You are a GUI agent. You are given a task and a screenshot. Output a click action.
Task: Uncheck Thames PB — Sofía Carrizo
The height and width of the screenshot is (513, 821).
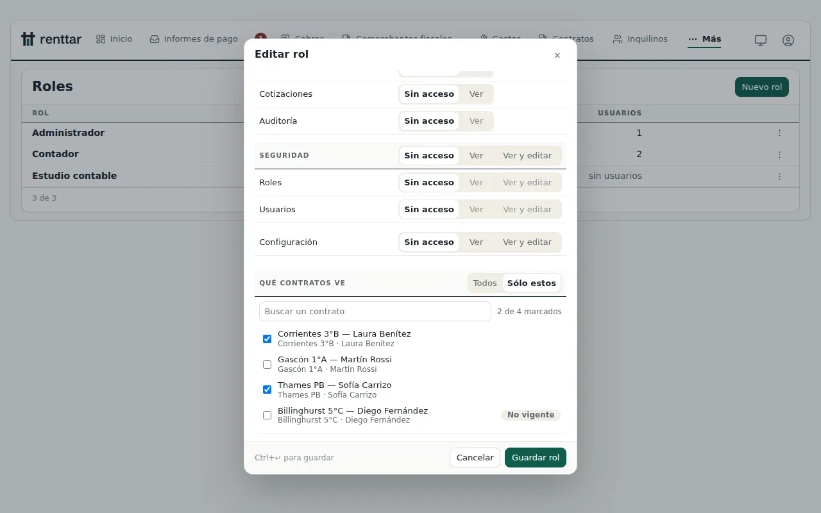267,390
